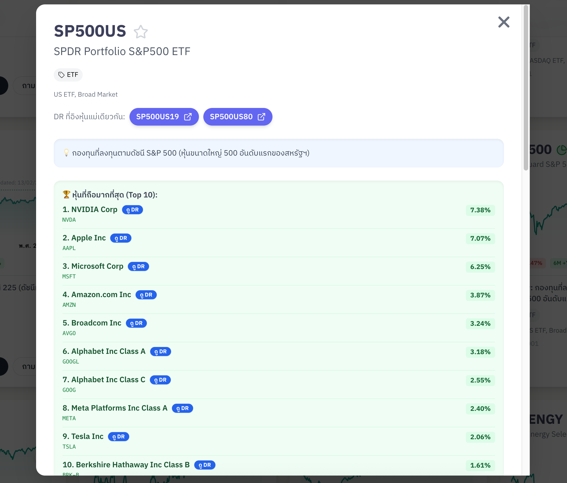The height and width of the screenshot is (483, 567).
Task: View DR badge for NVIDIA Corp
Action: [x=132, y=210]
